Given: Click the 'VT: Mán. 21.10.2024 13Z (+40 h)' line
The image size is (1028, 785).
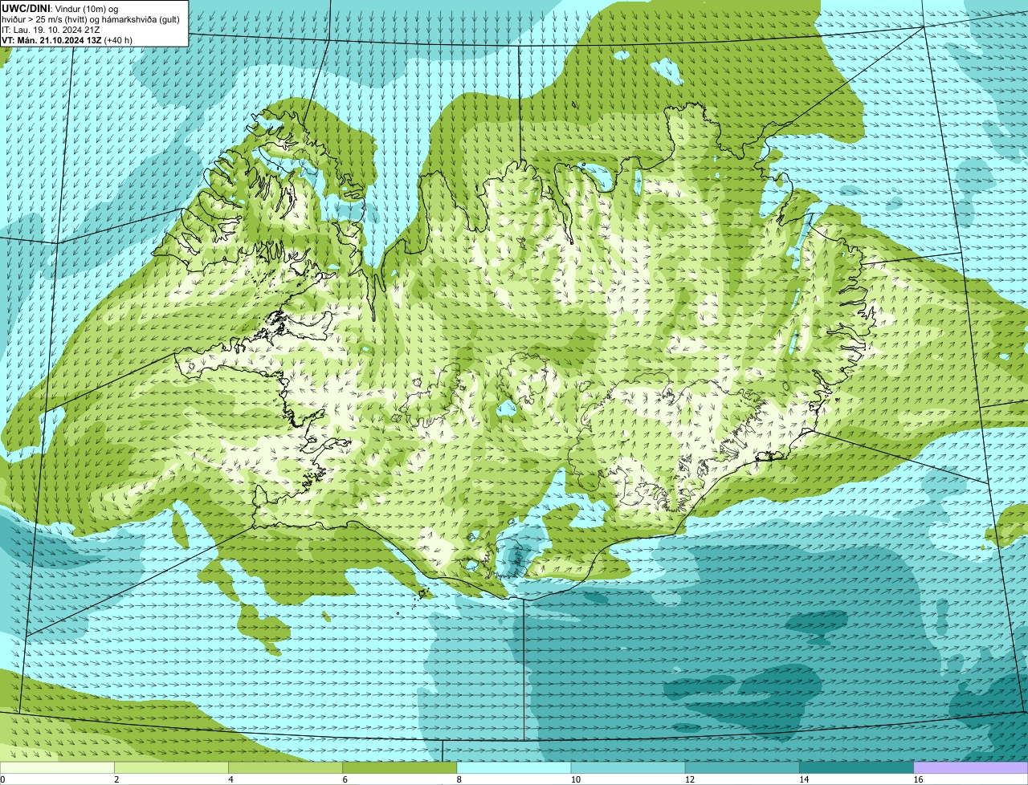Looking at the screenshot, I should click(x=67, y=39).
